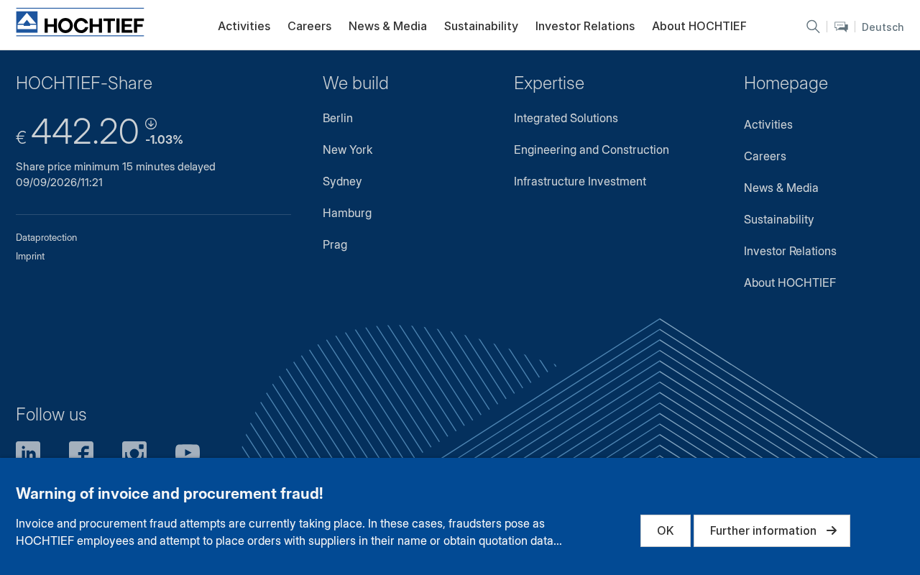Open Infrastructure Investment link

tap(580, 182)
